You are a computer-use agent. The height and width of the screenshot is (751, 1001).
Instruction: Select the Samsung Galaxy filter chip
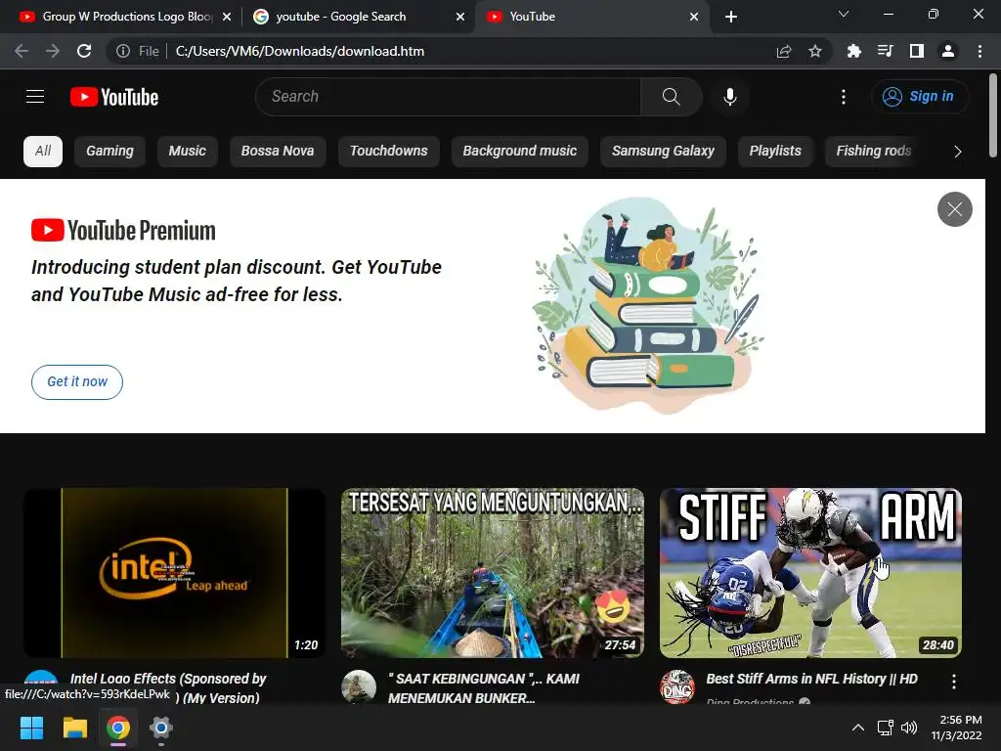point(664,152)
